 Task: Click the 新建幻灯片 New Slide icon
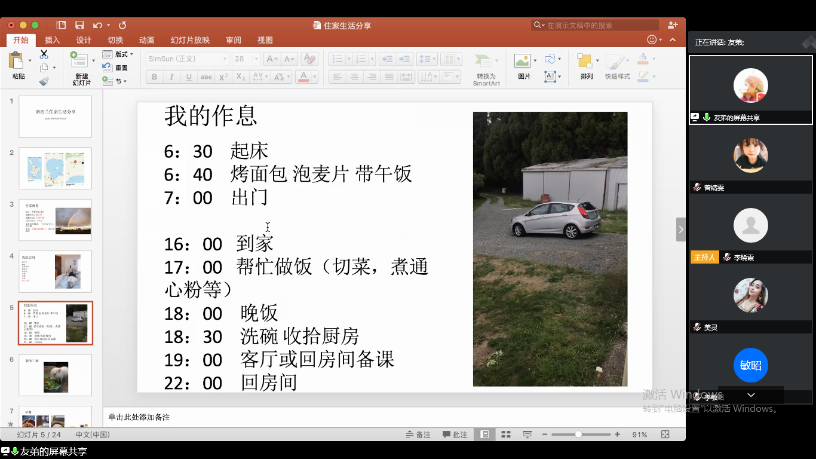pos(81,60)
